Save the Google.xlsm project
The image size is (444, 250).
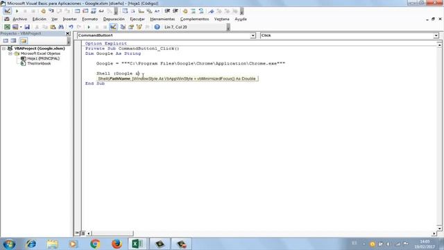[x=27, y=27]
